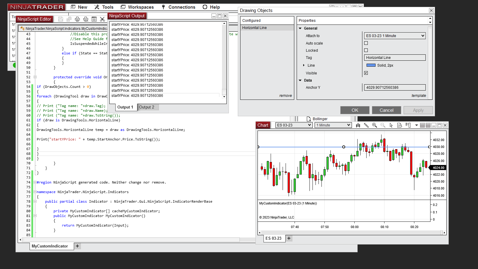
Task: Open the New menu
Action: [x=79, y=7]
